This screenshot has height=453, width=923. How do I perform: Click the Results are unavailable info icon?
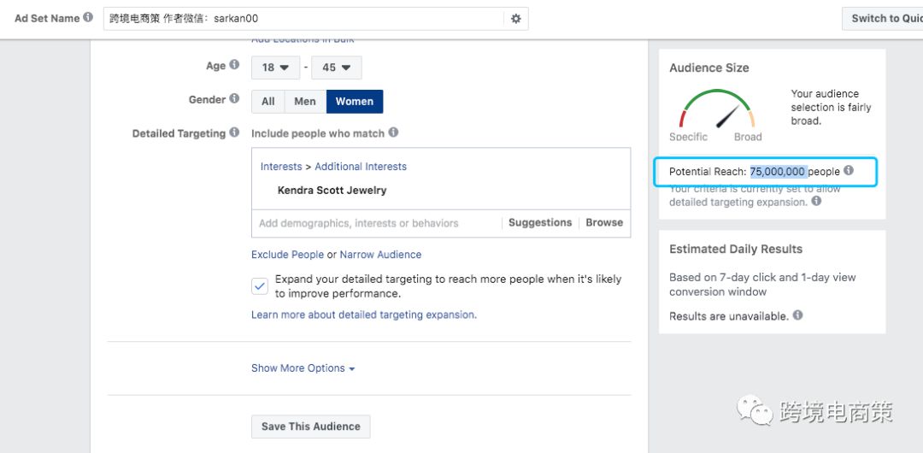(x=797, y=315)
